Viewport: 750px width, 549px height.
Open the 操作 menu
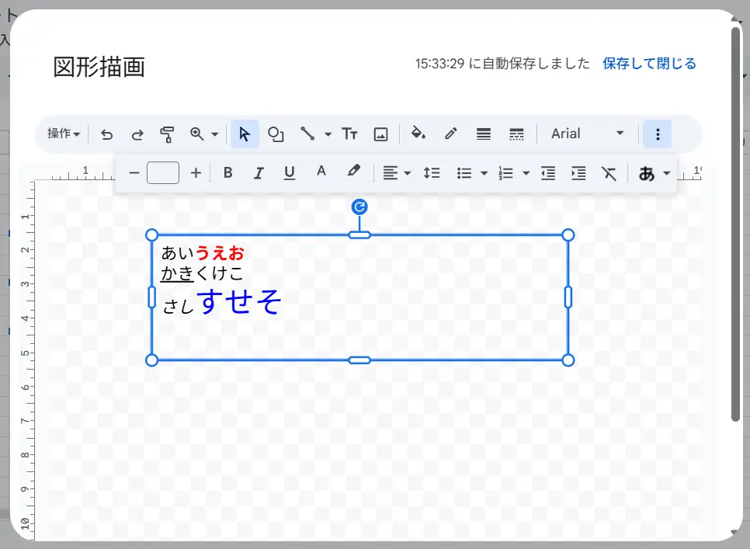(64, 134)
